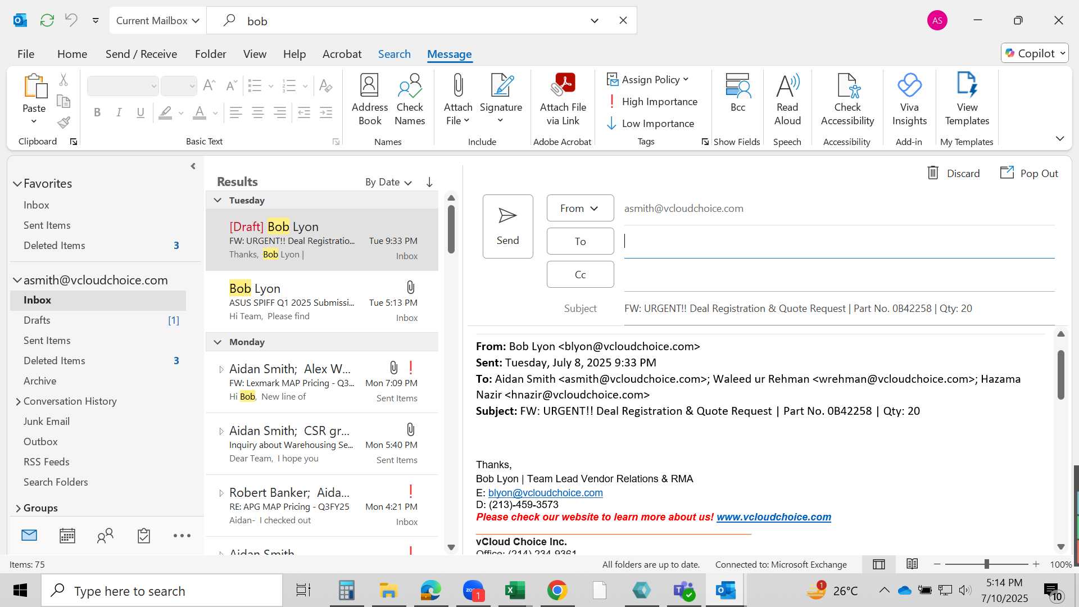
Task: Open Bob Lyon ASUS SPIFF email
Action: pos(322,302)
